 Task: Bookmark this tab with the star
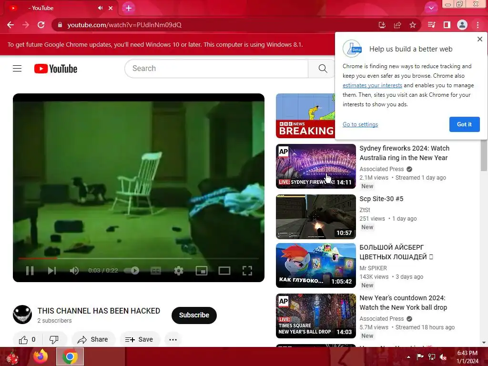[413, 25]
